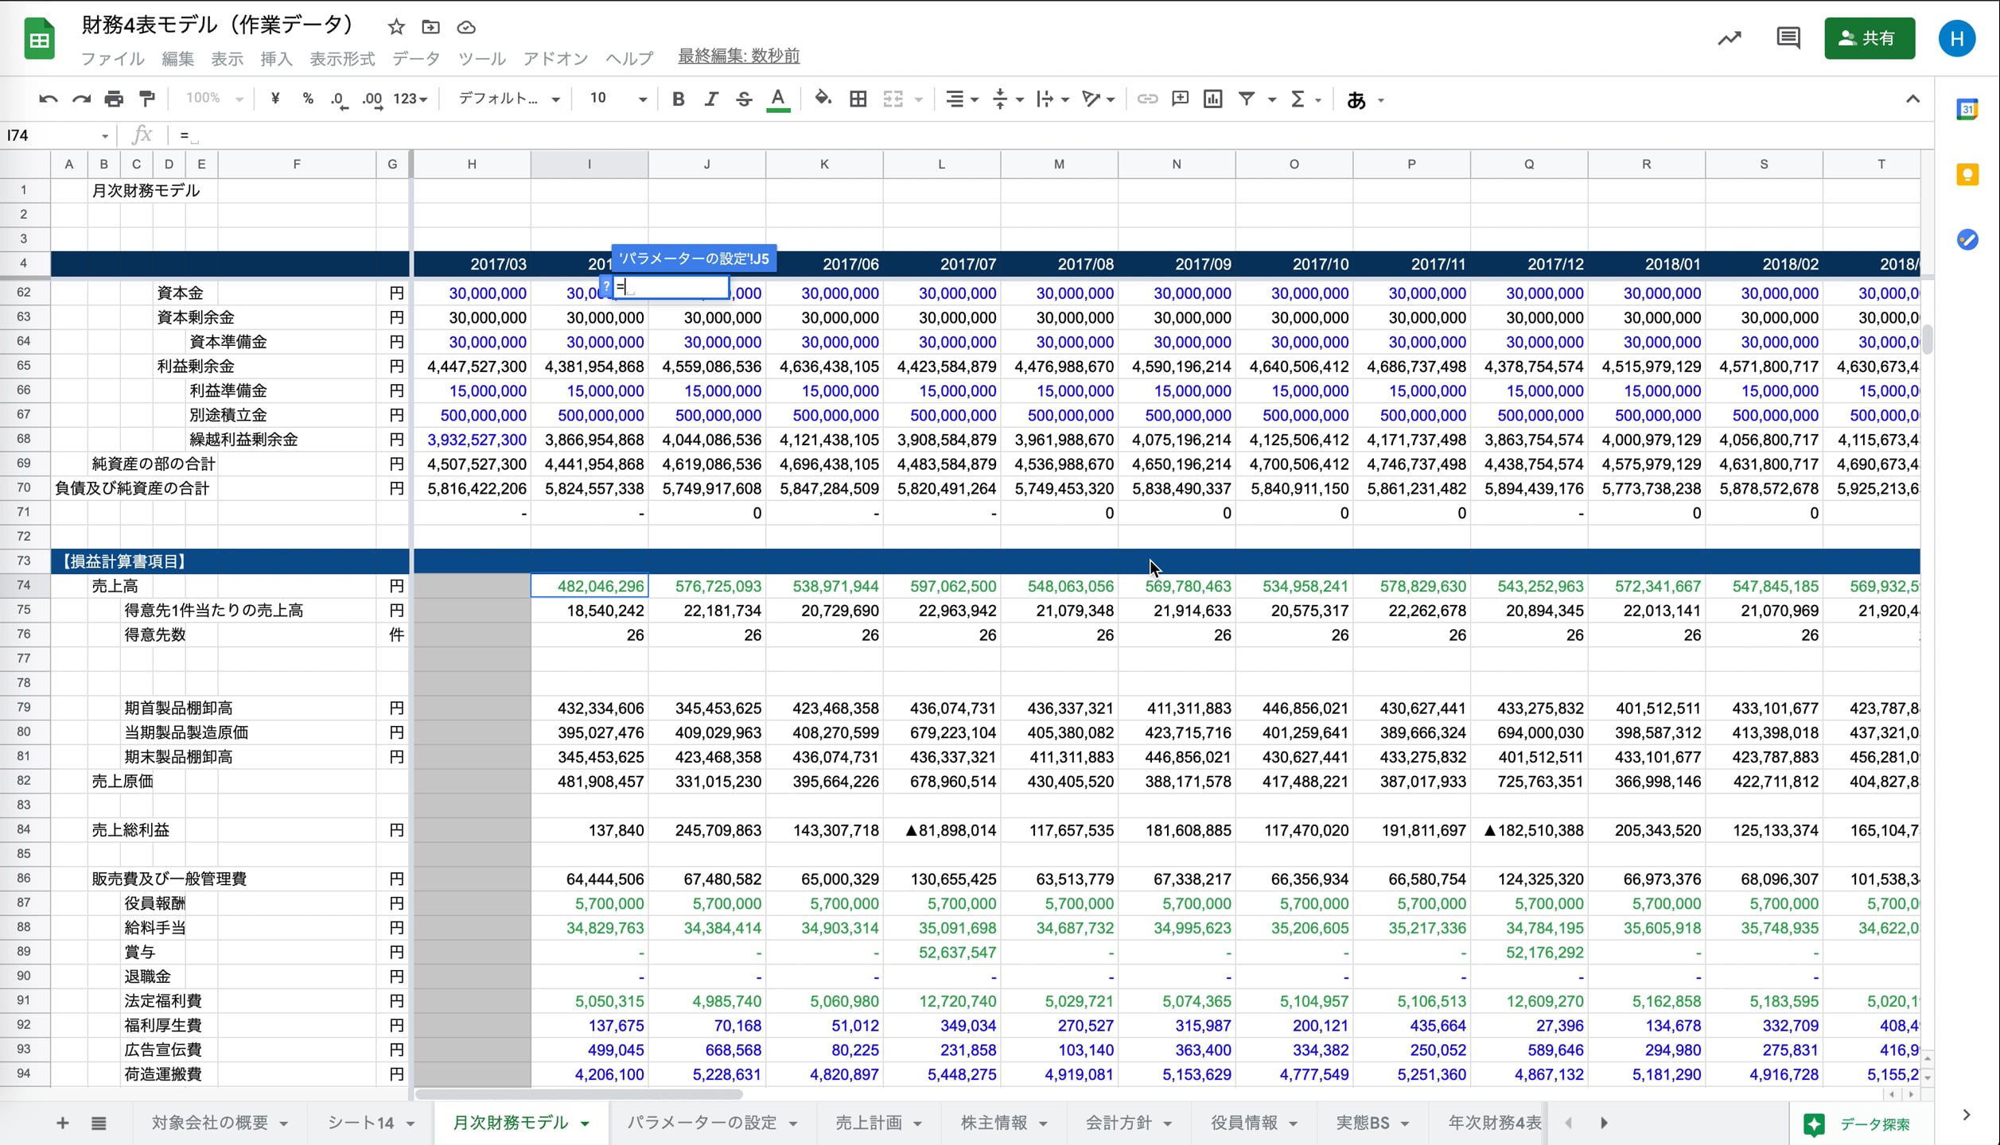The height and width of the screenshot is (1145, 2000).
Task: Expand the number format 123 dropdown
Action: tap(411, 99)
